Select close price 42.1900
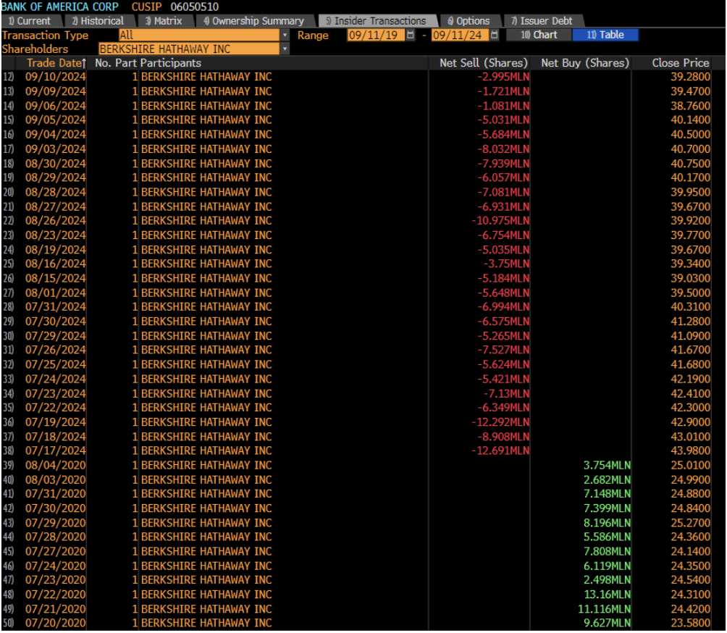The width and height of the screenshot is (727, 633). click(690, 380)
